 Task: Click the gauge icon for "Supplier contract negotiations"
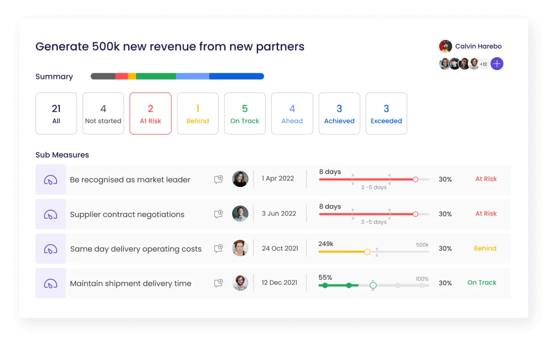pyautogui.click(x=51, y=214)
